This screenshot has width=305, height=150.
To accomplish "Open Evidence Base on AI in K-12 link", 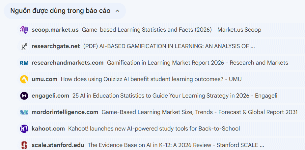I will pos(176,145).
